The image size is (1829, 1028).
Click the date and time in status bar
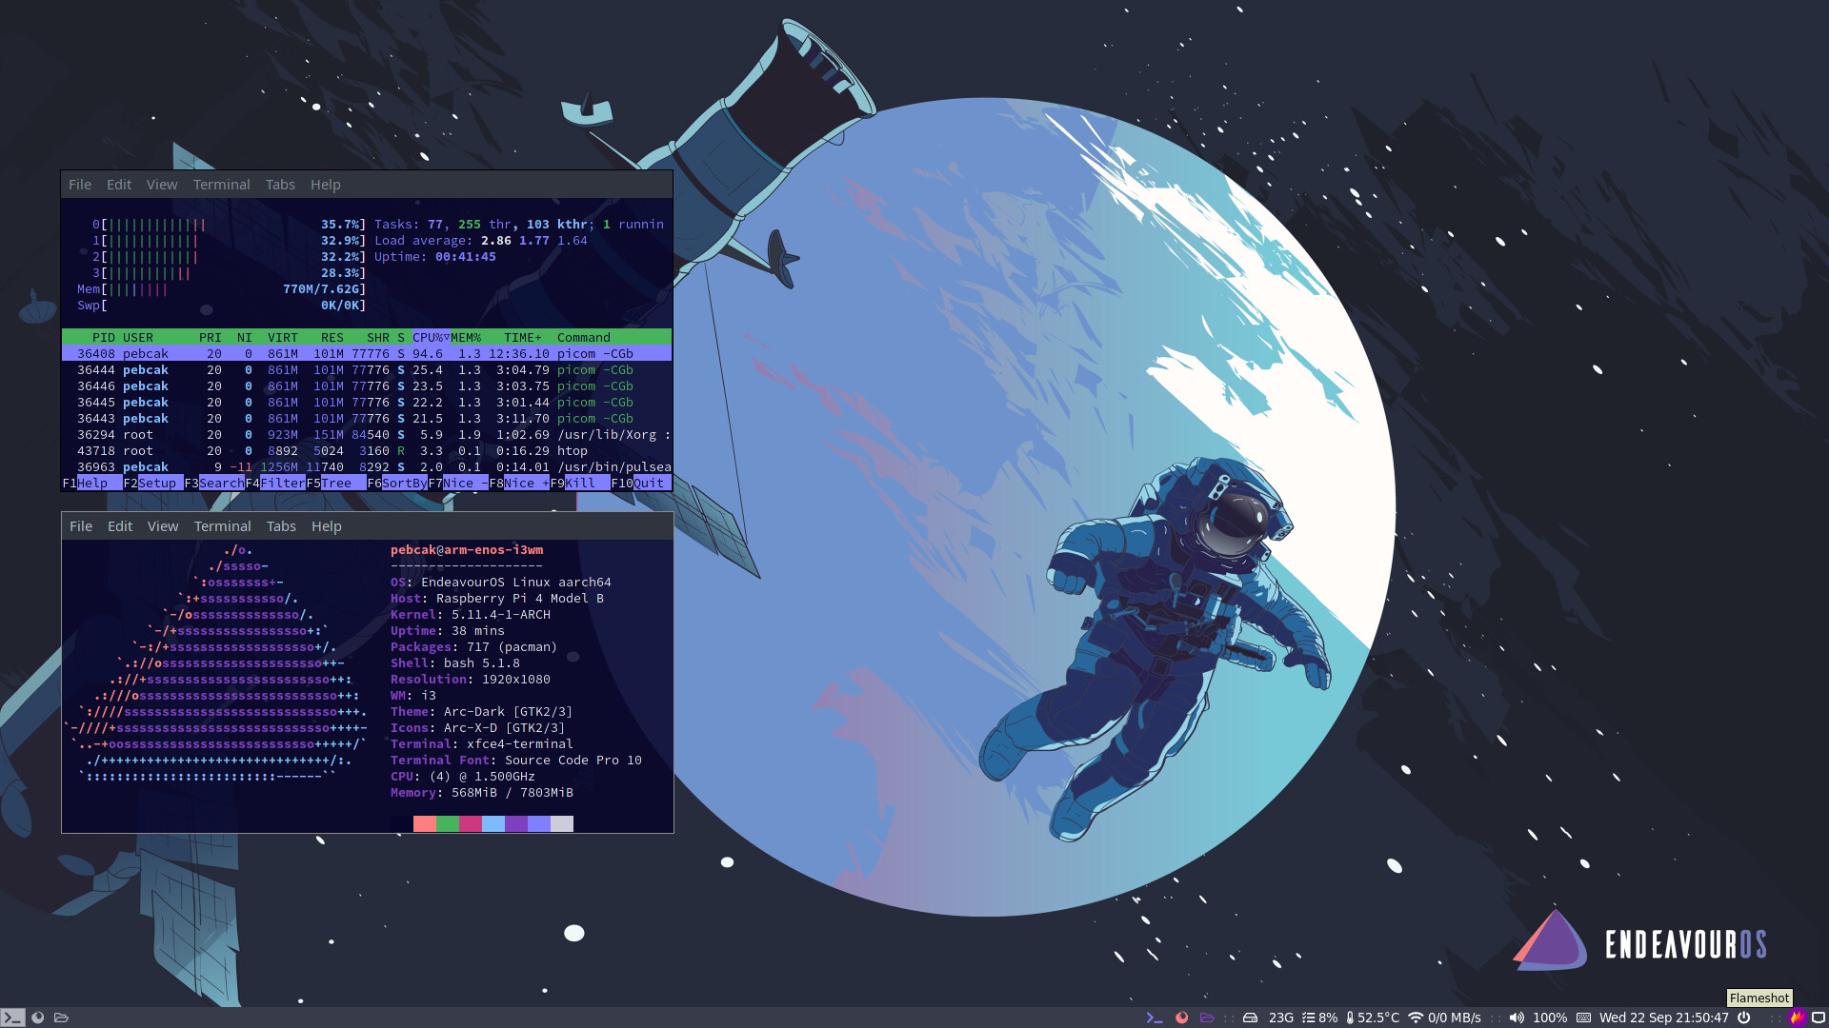point(1664,1018)
